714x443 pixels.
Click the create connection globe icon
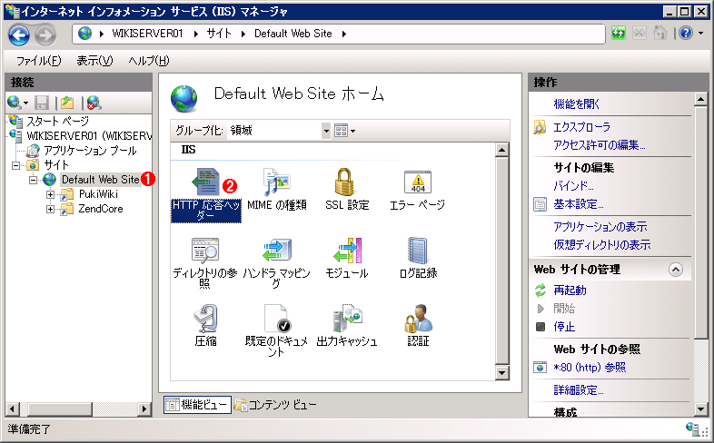pyautogui.click(x=15, y=103)
